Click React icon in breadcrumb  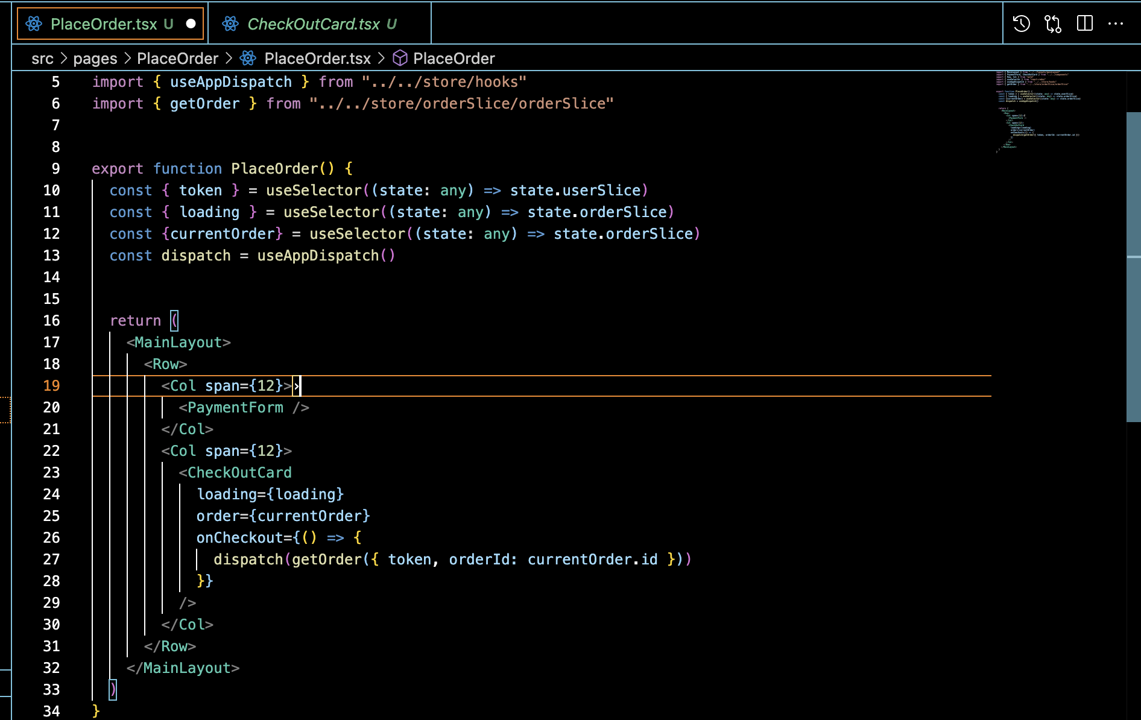click(248, 58)
